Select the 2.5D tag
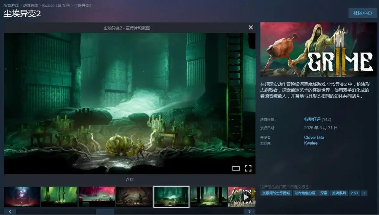The width and height of the screenshot is (379, 215). [x=354, y=193]
